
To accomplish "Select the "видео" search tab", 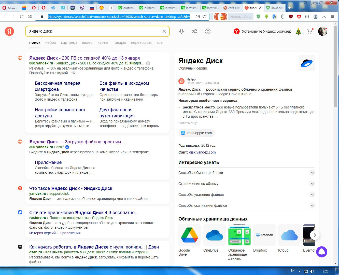I will [87, 43].
